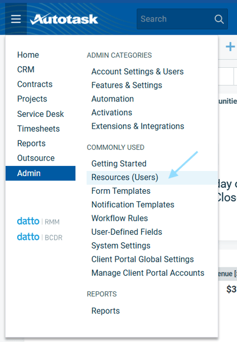Open the datto RMM link

tap(38, 221)
